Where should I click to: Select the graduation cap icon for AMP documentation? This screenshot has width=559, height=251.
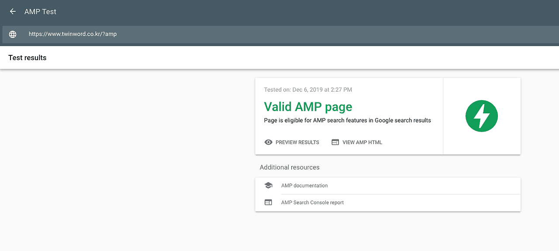(x=268, y=185)
